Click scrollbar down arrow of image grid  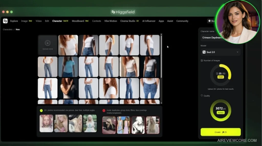point(161,103)
